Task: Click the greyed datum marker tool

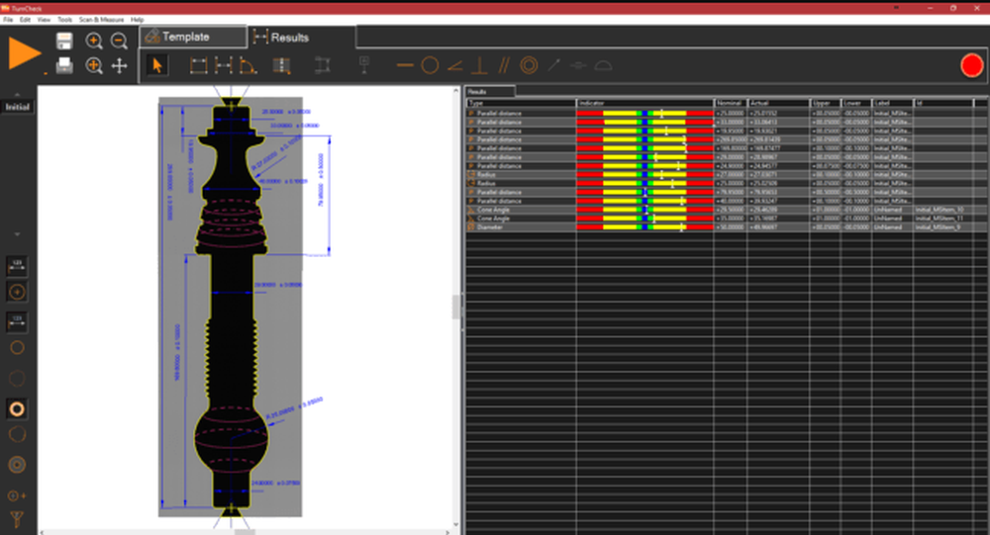Action: pyautogui.click(x=363, y=64)
